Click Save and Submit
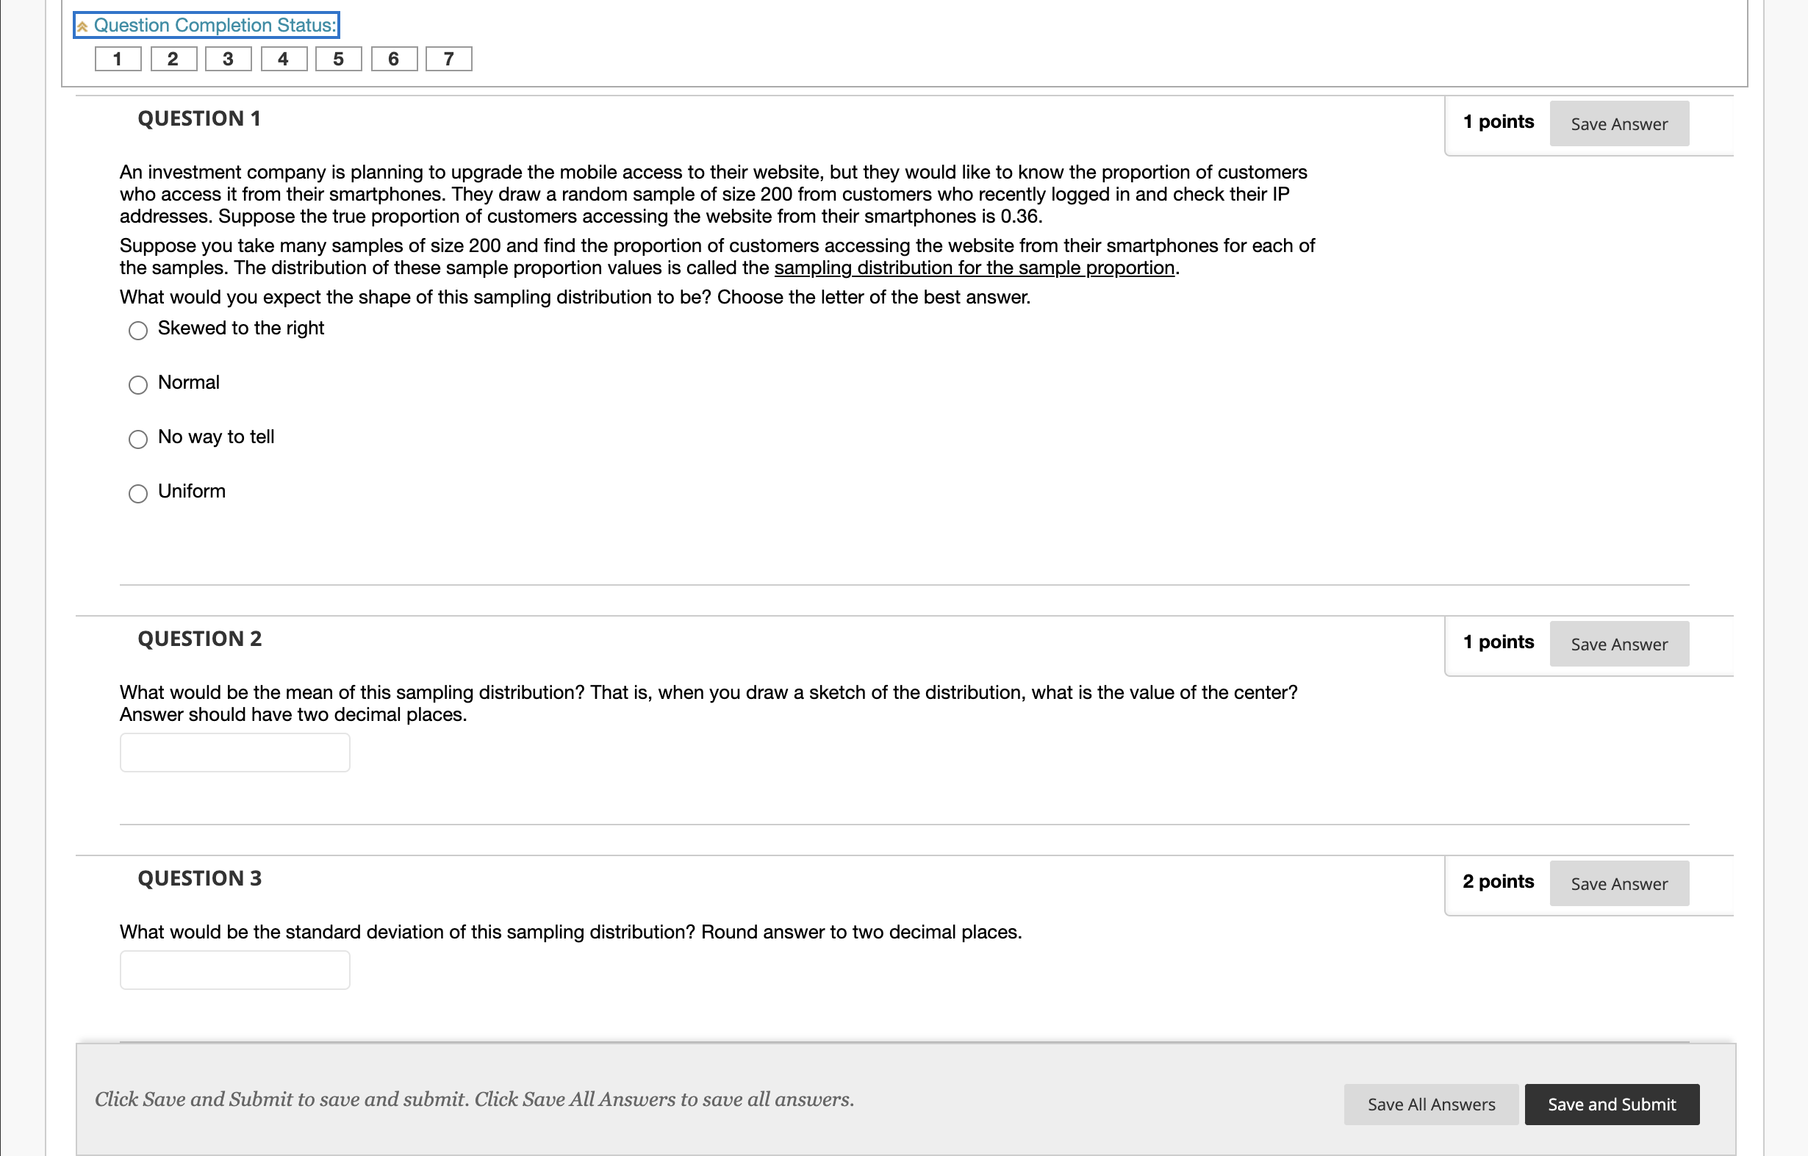Image resolution: width=1808 pixels, height=1156 pixels. pos(1611,1105)
